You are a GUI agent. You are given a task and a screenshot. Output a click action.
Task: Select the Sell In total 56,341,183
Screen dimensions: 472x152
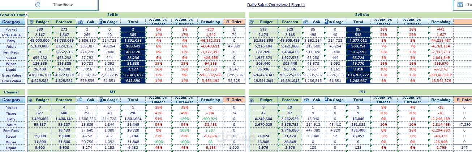pos(133,75)
